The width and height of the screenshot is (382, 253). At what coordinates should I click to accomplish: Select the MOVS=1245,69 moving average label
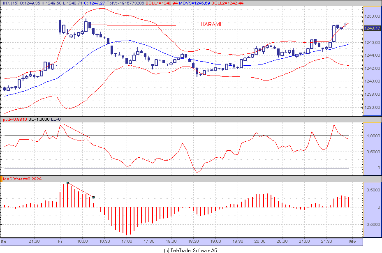point(194,3)
